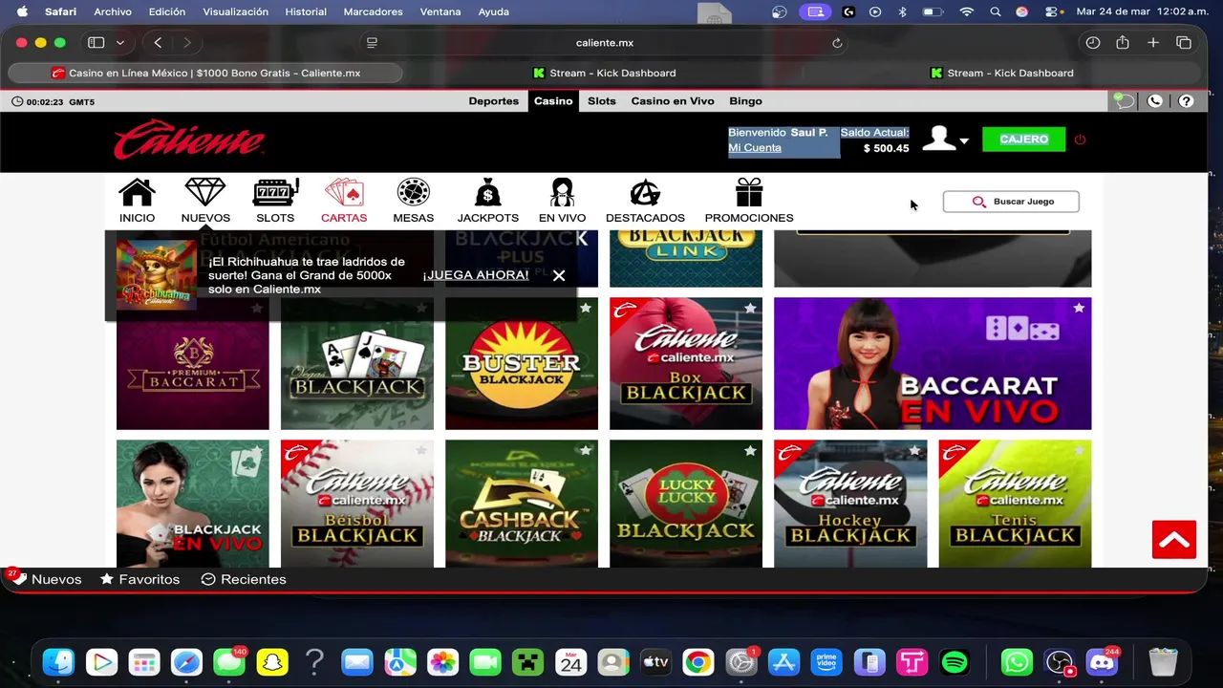1223x688 pixels.
Task: Show Favoritos in bottom bar
Action: coord(140,579)
